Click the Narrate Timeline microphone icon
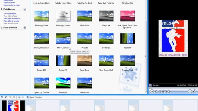198x111 pixels. pyautogui.click(x=6, y=97)
